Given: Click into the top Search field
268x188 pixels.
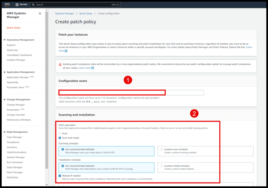Looking at the screenshot, I should pos(75,5).
